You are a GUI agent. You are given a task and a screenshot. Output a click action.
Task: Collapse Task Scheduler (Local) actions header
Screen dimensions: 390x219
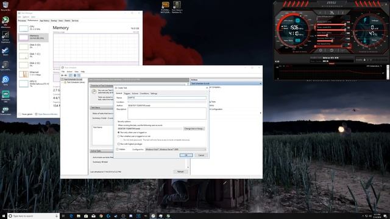click(260, 83)
